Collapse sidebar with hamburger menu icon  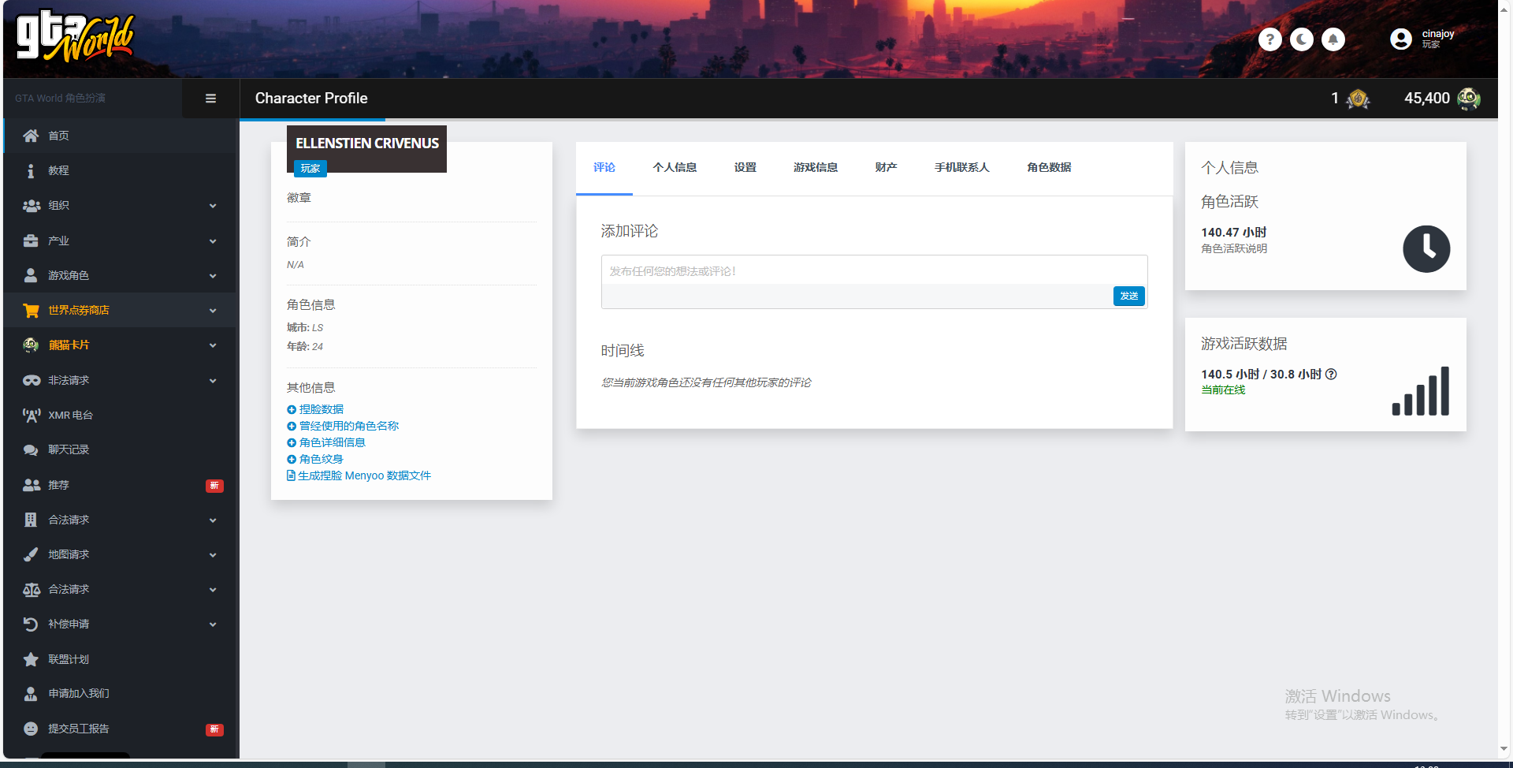coord(210,99)
